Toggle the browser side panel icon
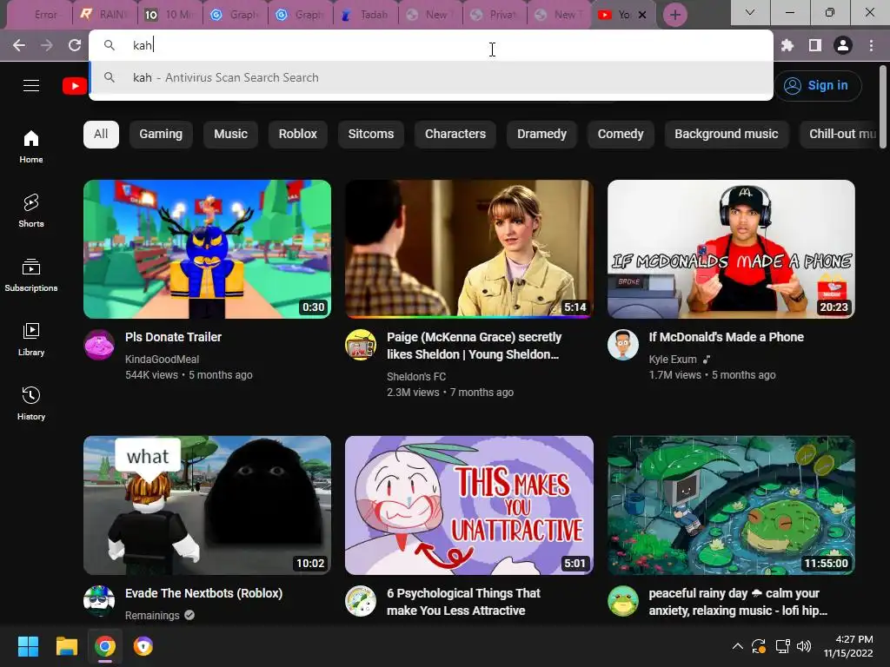 pyautogui.click(x=815, y=45)
